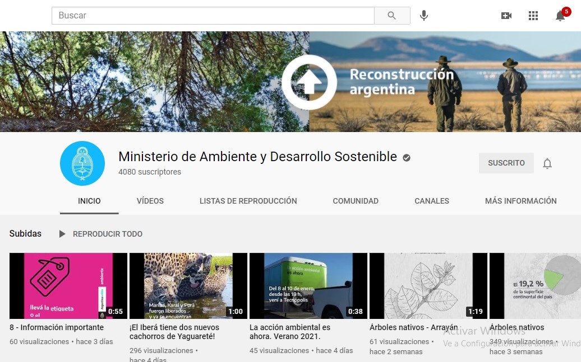Open the Arrayán leaf sketch thumbnail
581x362 pixels.
[428, 286]
